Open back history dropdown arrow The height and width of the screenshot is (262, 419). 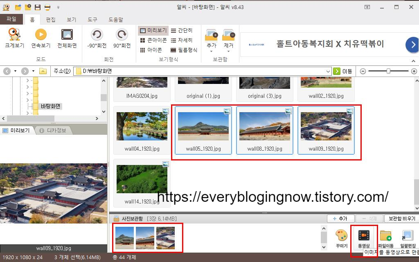pyautogui.click(x=15, y=71)
